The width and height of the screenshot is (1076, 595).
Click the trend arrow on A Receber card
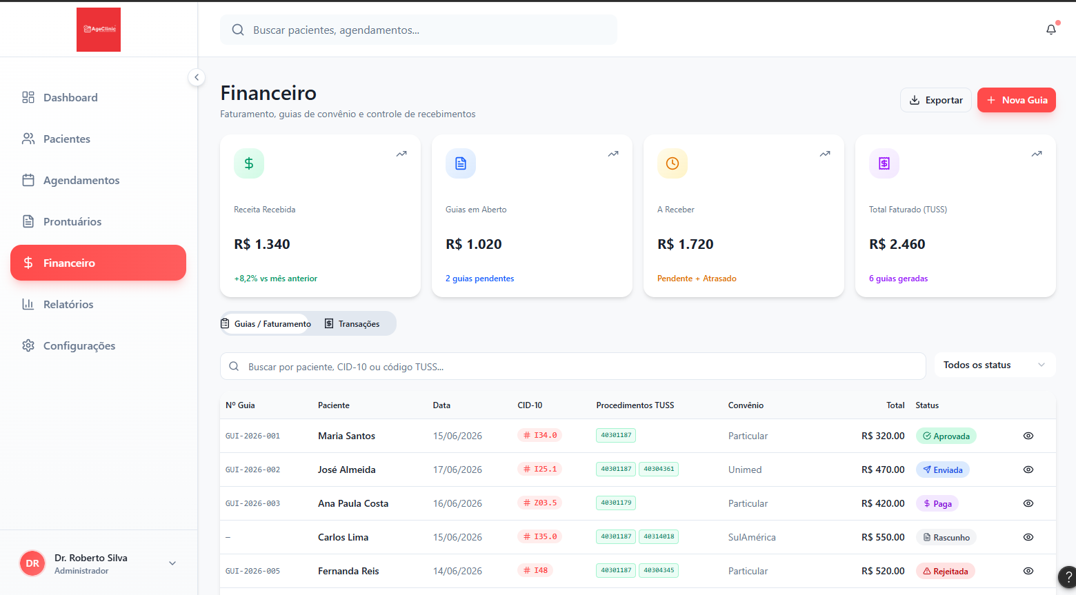[x=825, y=154]
